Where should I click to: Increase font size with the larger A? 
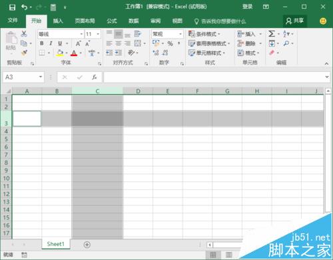[x=78, y=43]
